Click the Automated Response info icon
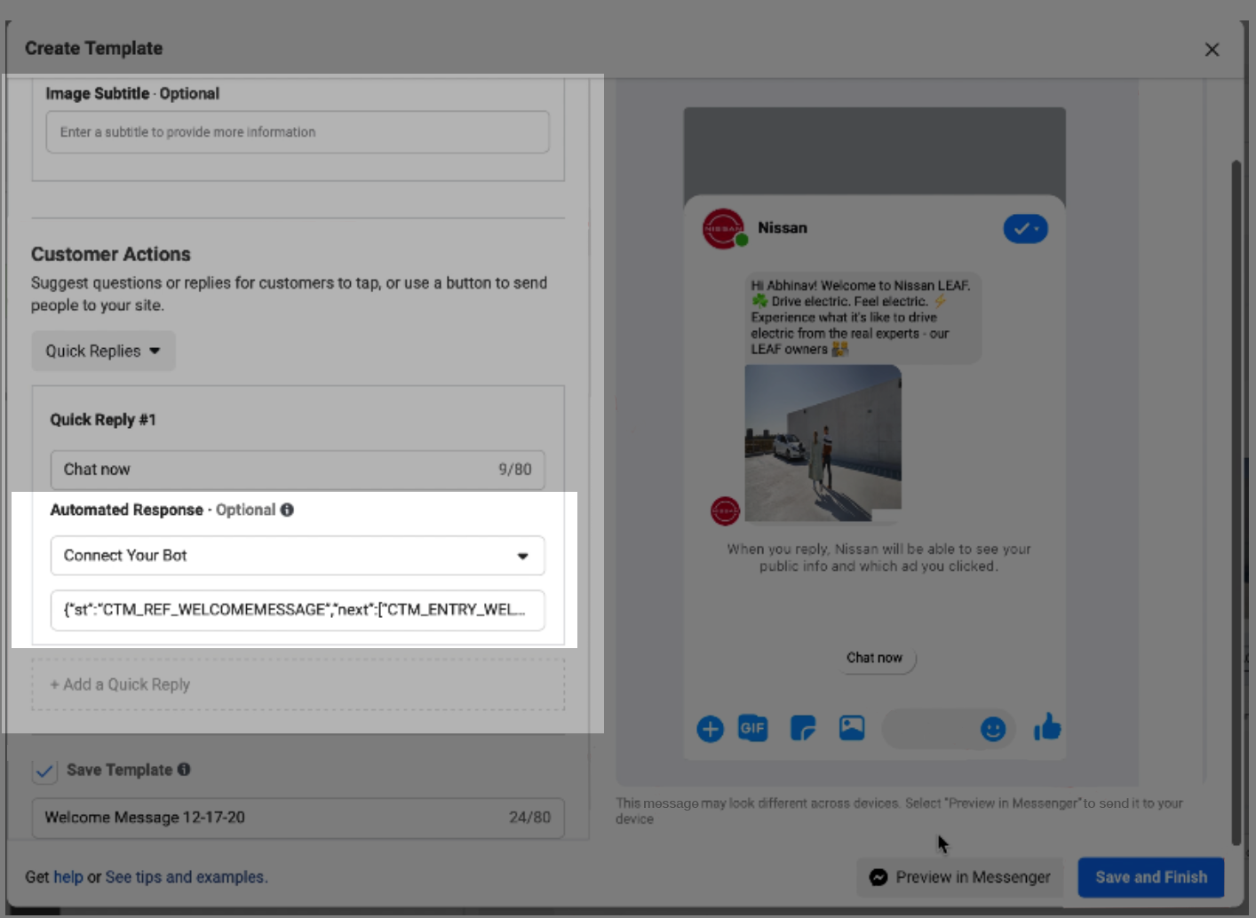 (x=287, y=510)
